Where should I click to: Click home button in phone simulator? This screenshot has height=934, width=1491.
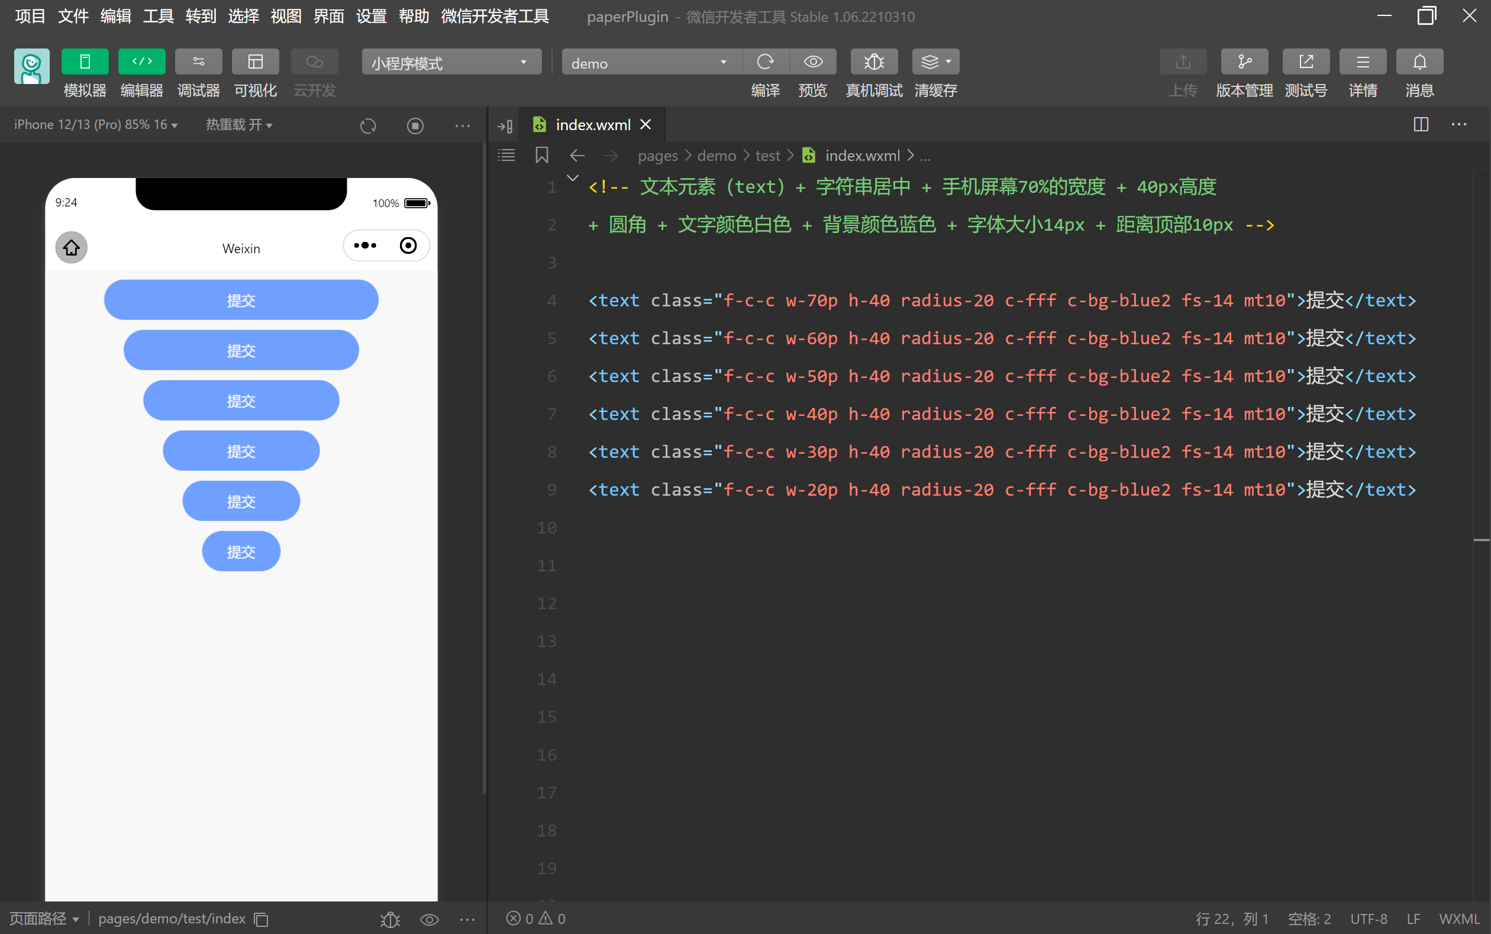71,248
